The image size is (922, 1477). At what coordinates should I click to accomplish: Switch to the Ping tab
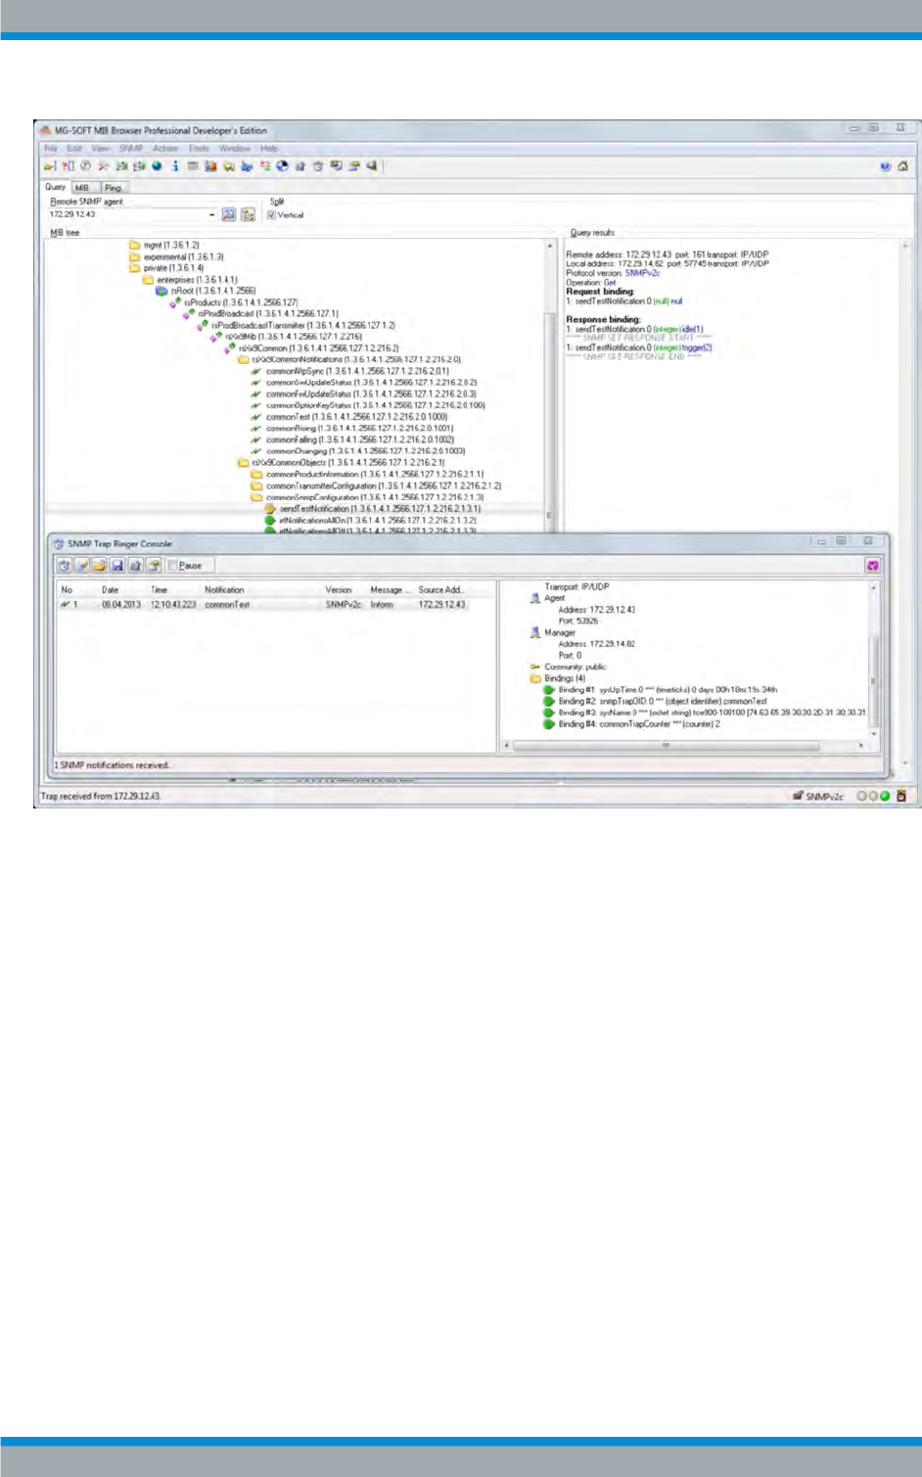click(114, 188)
